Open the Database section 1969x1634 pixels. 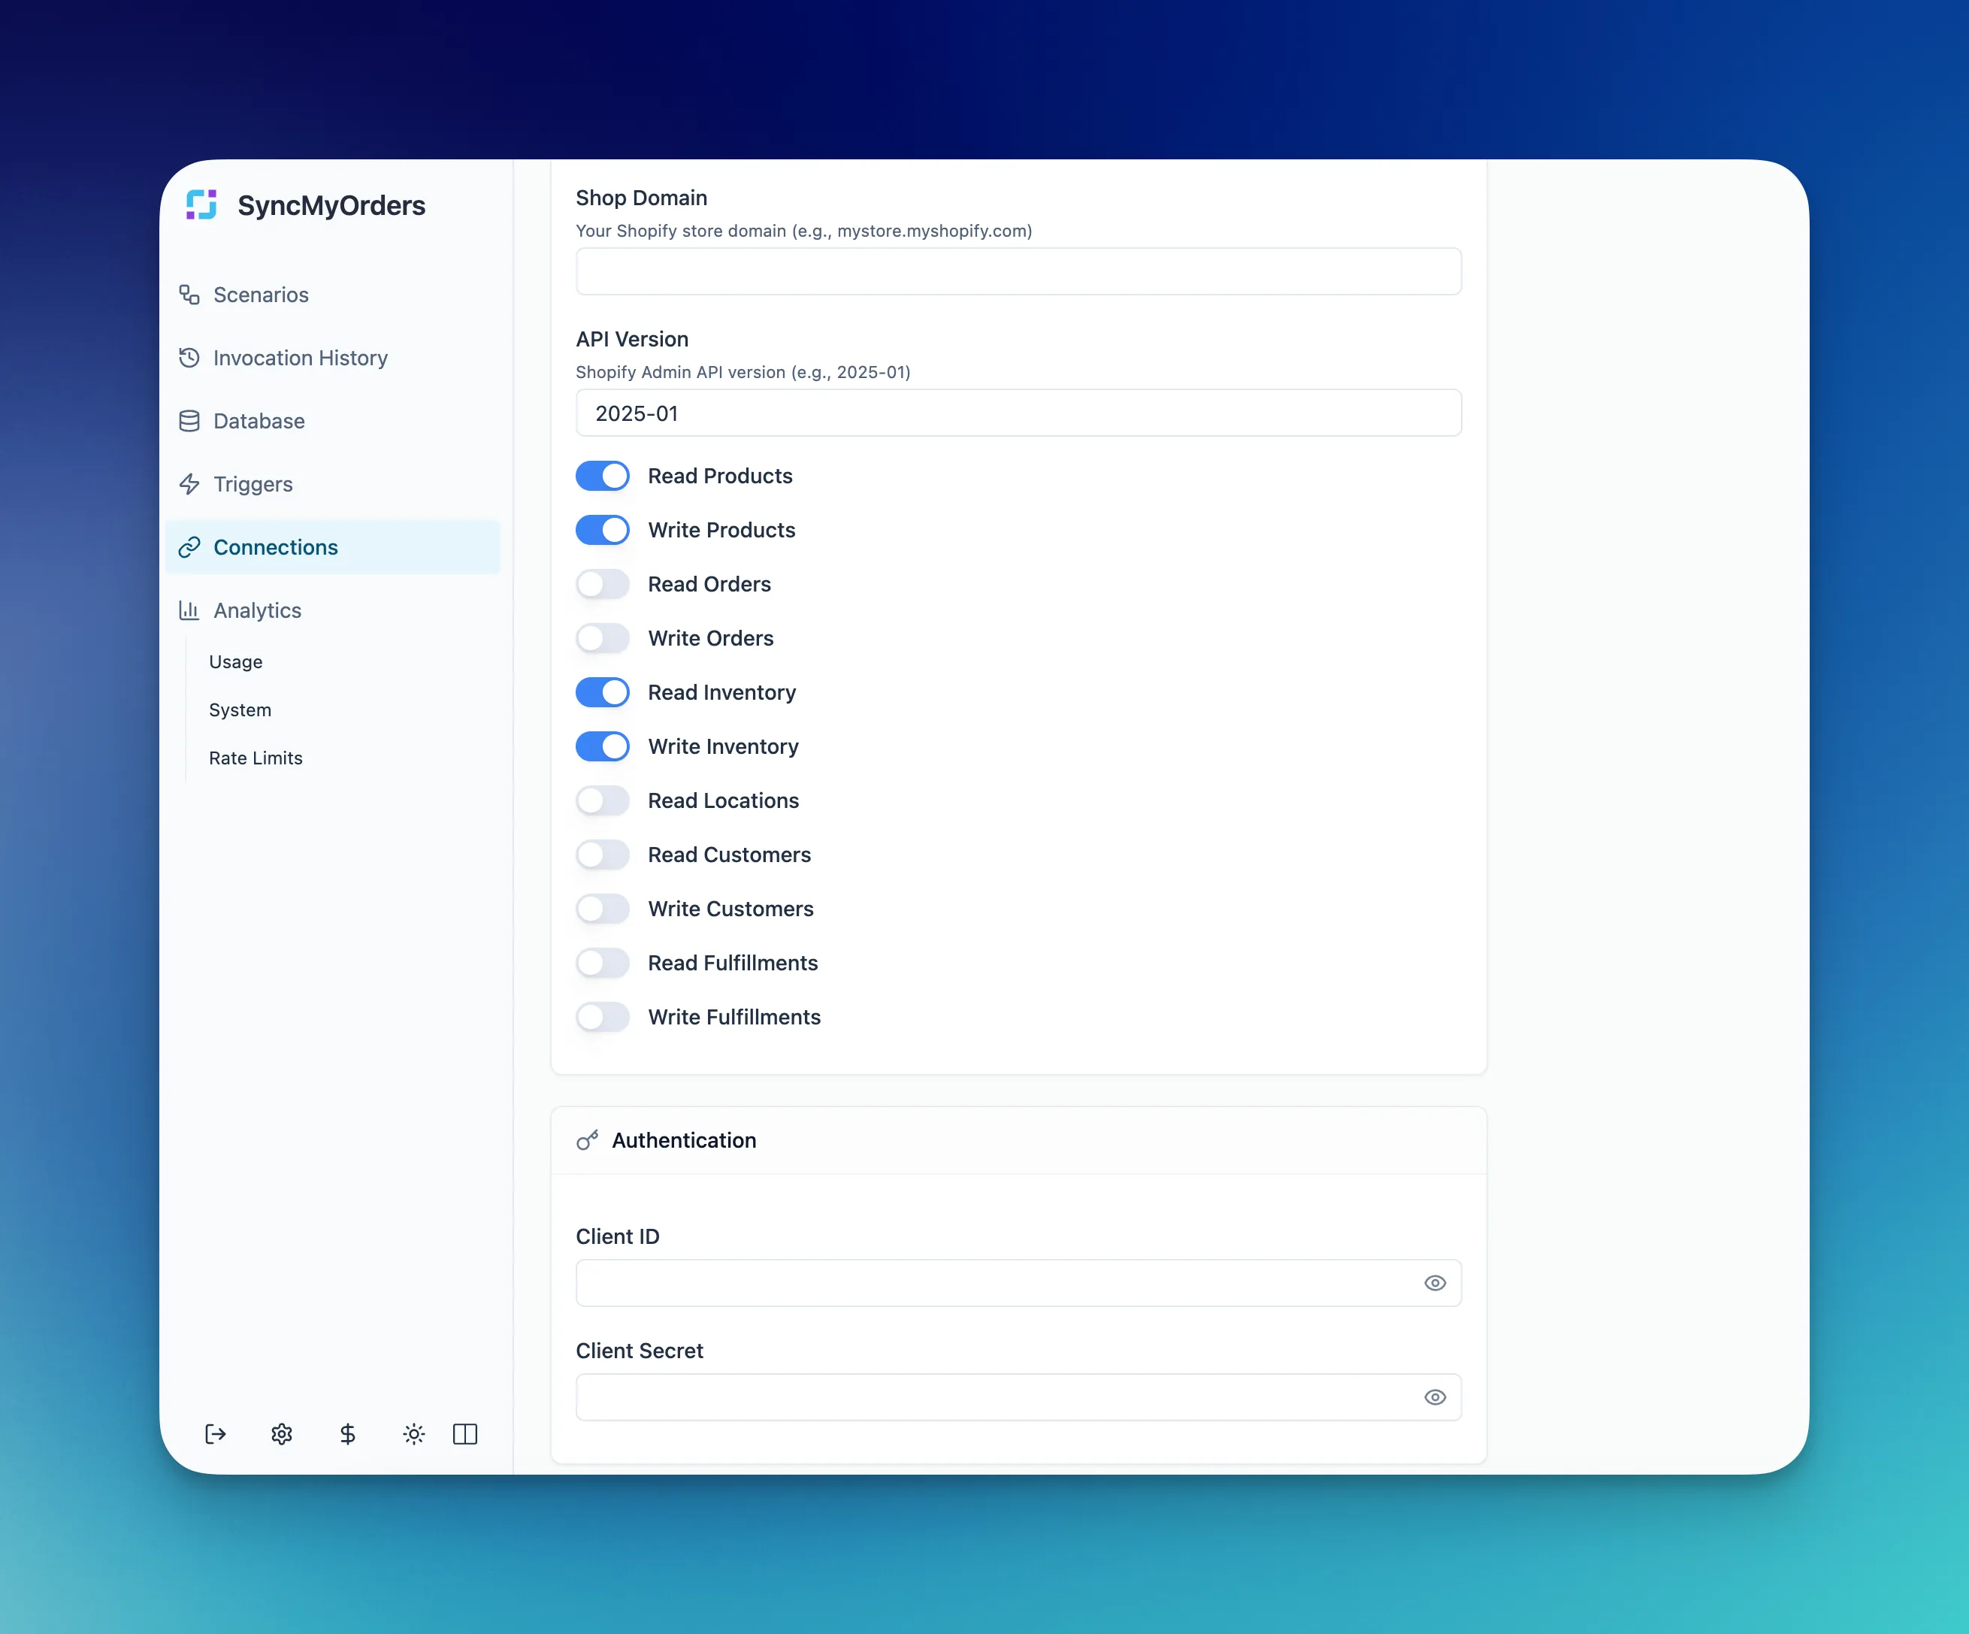(x=259, y=421)
